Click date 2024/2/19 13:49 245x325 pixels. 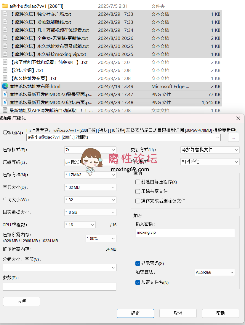[116, 87]
